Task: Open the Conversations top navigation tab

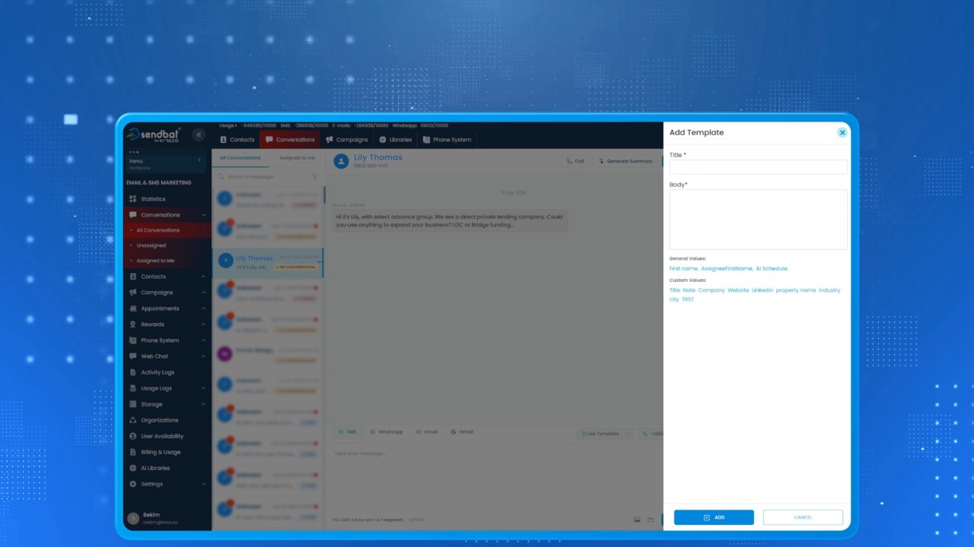Action: [290, 140]
